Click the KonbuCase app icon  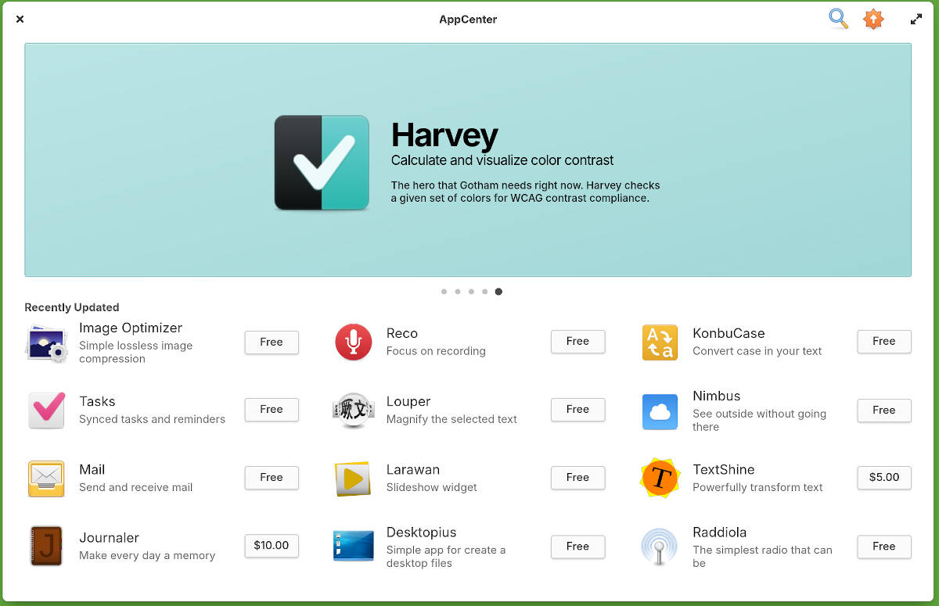click(660, 342)
